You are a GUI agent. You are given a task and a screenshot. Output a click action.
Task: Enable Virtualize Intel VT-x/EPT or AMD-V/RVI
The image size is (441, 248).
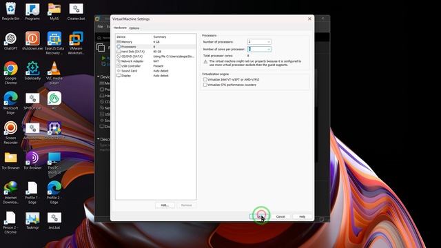click(x=205, y=80)
